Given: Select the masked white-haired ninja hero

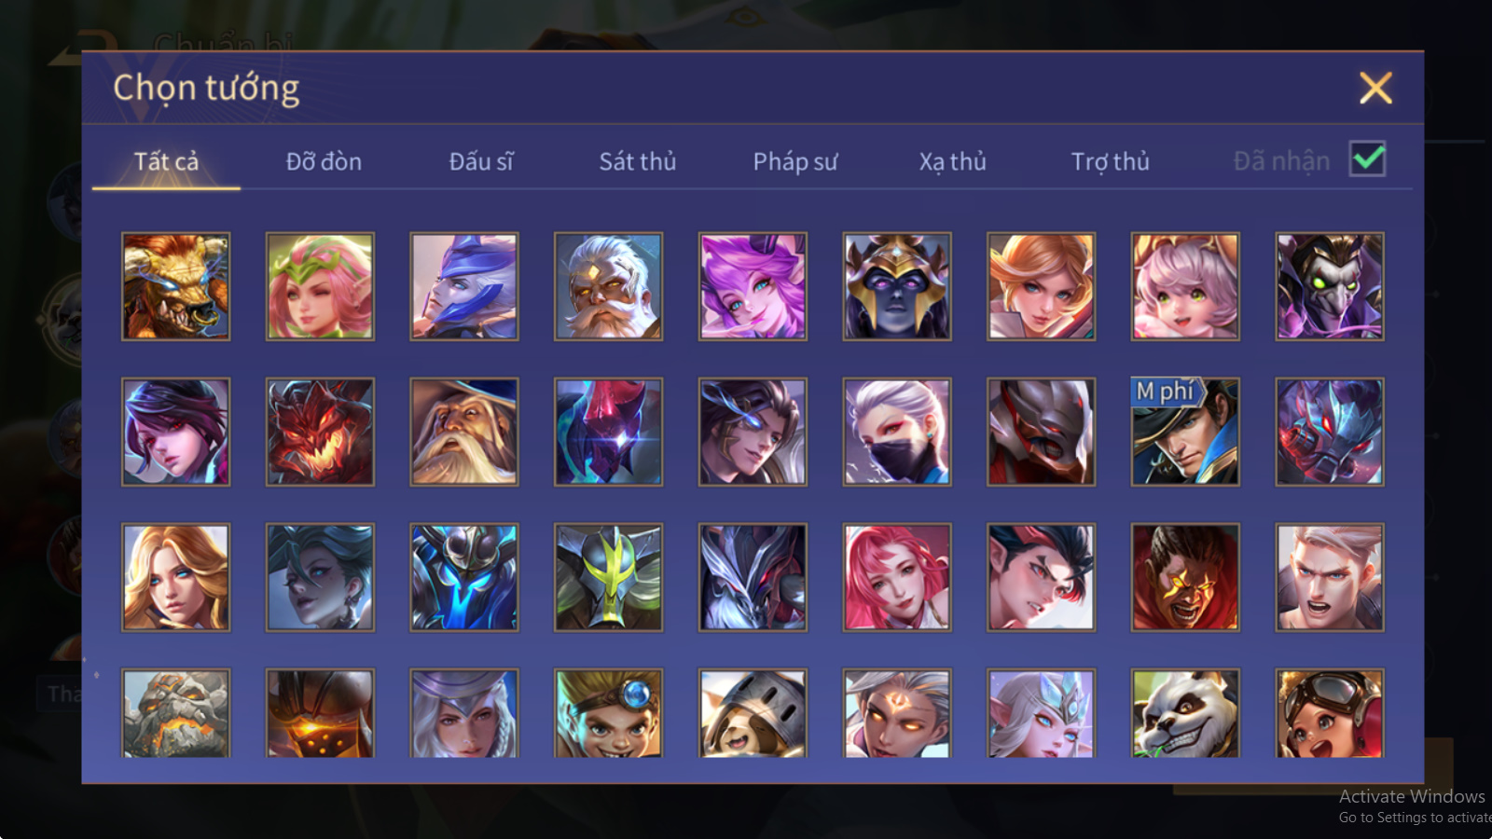Looking at the screenshot, I should point(896,432).
